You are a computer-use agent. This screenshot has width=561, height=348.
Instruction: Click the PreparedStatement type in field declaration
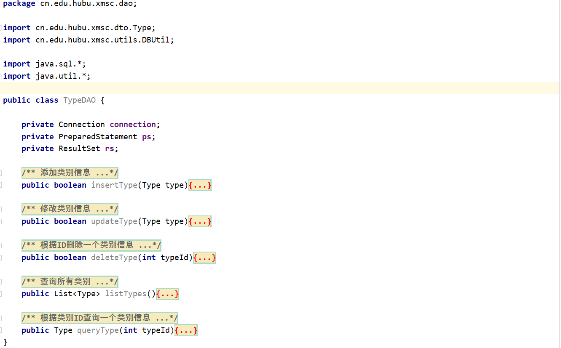tap(98, 137)
